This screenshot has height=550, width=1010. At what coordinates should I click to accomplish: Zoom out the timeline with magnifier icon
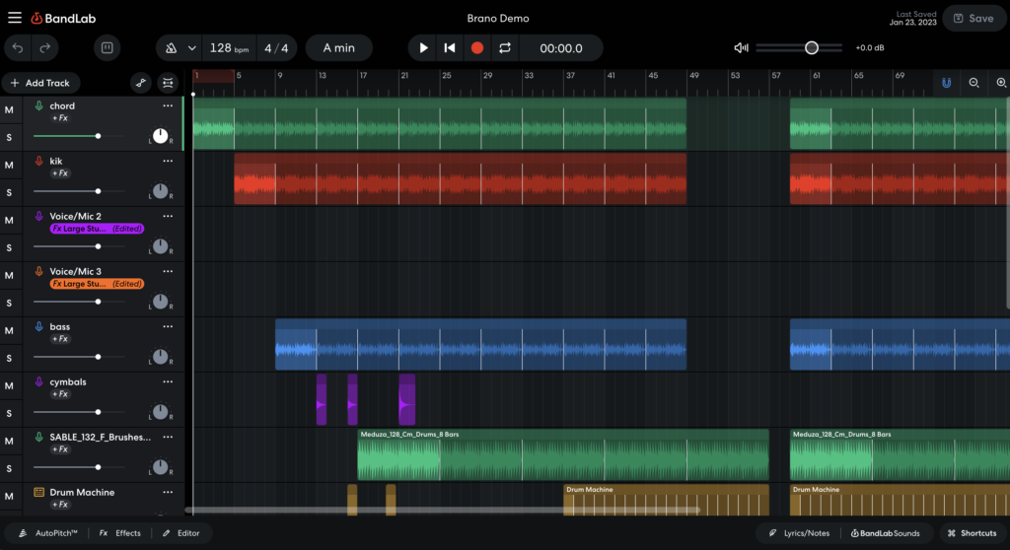coord(974,83)
